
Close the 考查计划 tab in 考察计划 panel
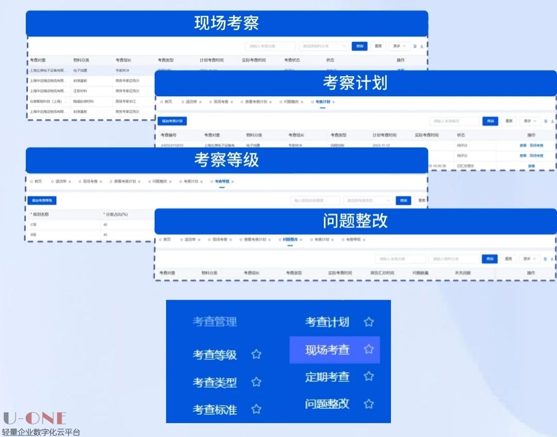coord(334,102)
